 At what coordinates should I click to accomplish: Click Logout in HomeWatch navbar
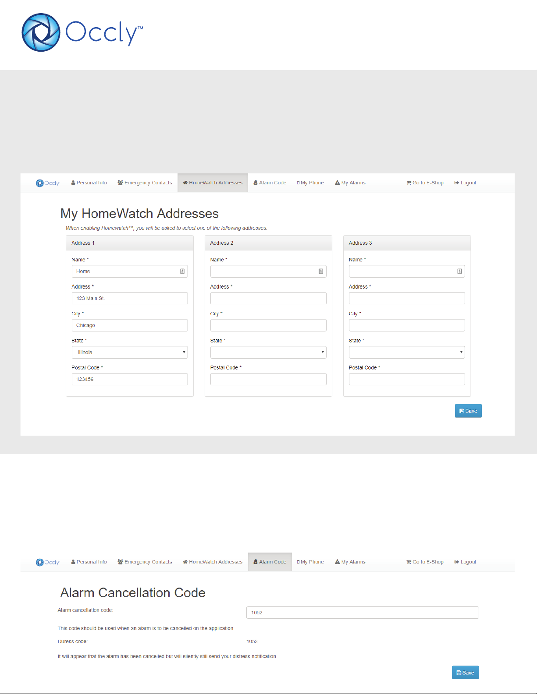pos(465,183)
